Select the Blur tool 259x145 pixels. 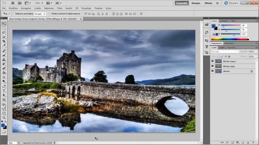click(4, 77)
